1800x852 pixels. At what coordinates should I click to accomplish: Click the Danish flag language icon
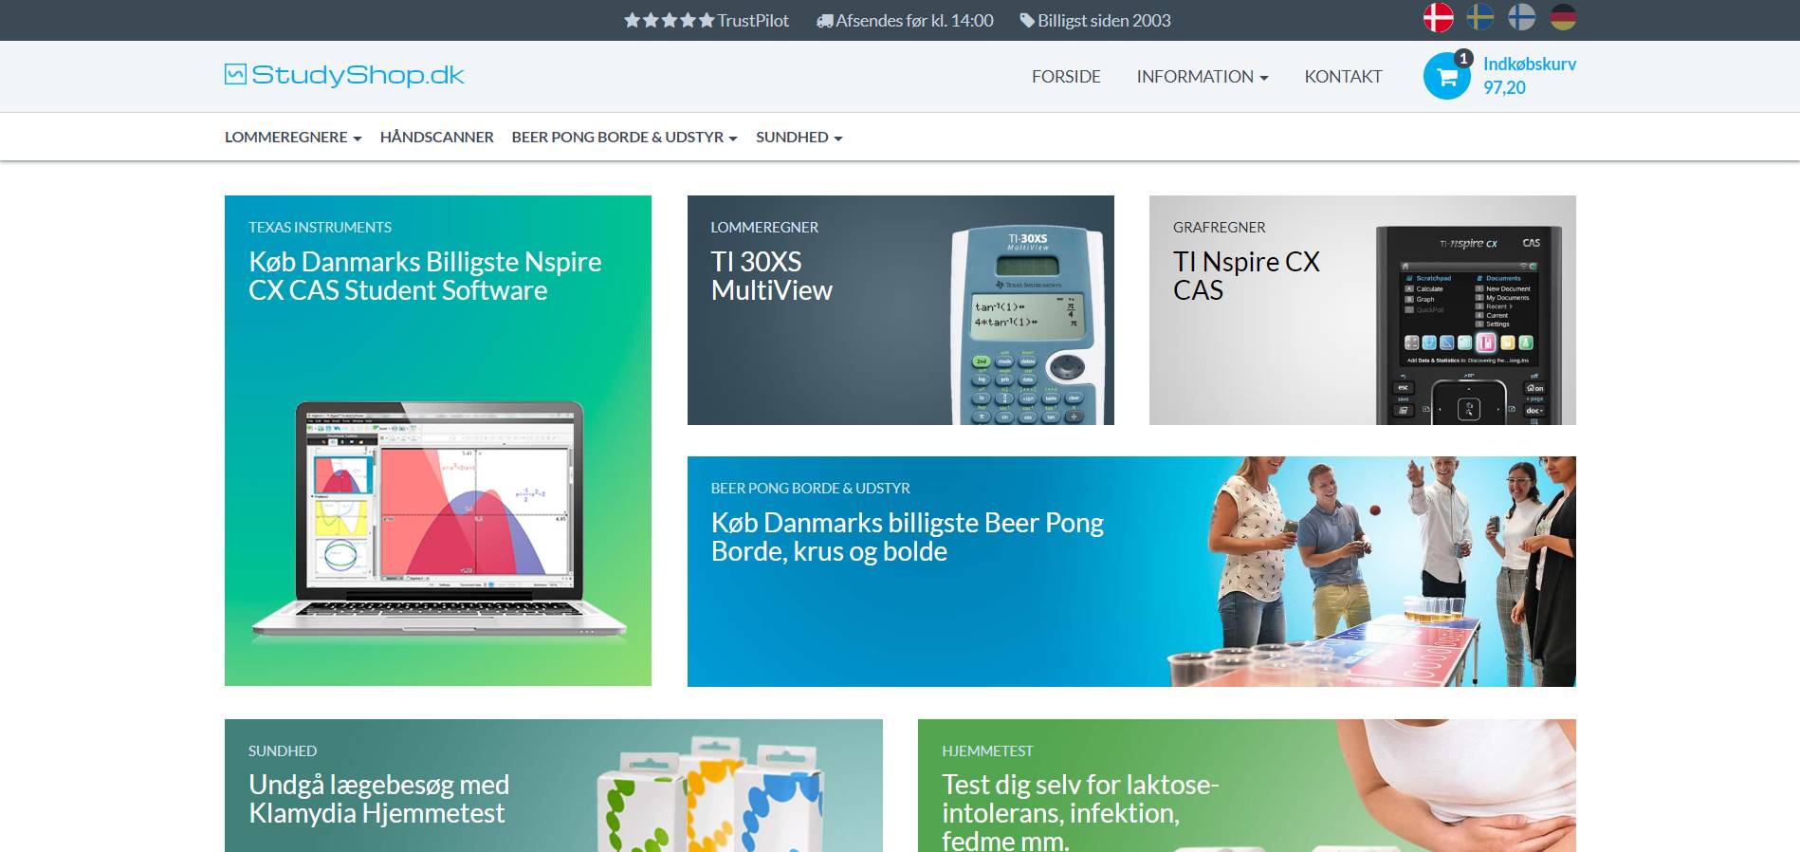pos(1438,17)
